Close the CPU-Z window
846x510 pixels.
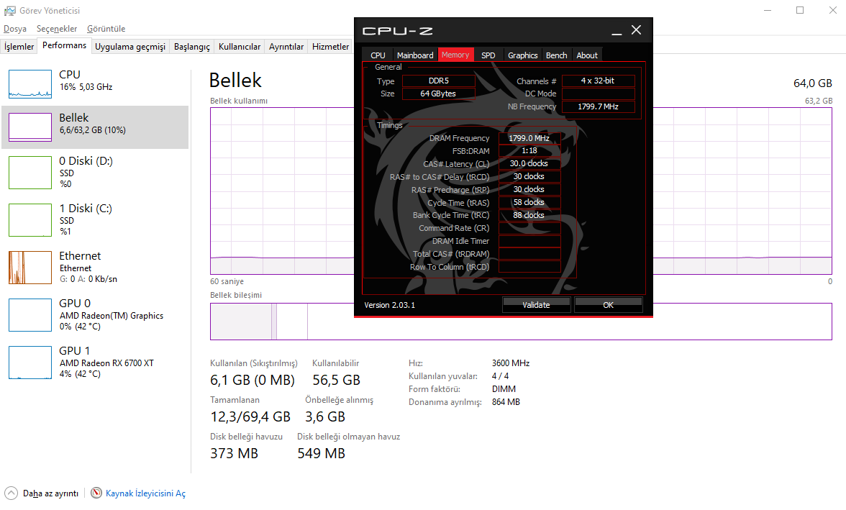[637, 30]
